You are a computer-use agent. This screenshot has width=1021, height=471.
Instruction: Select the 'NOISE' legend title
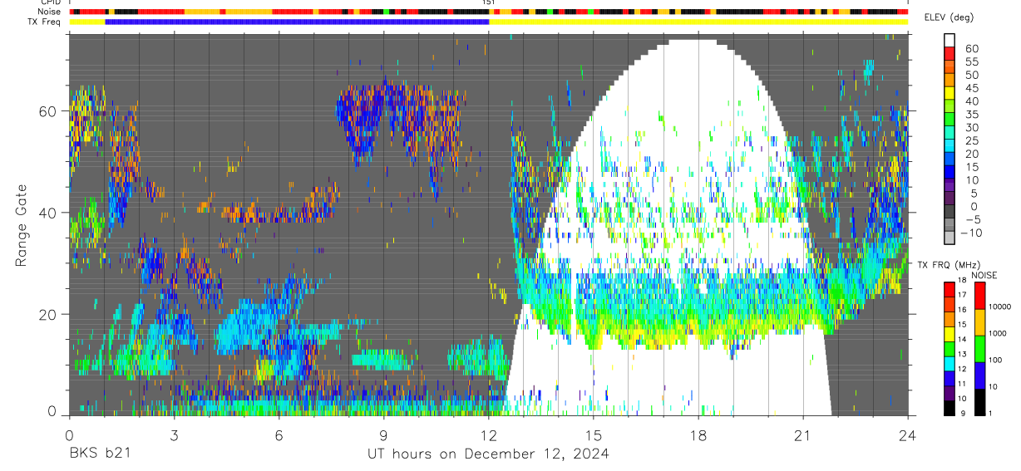[985, 275]
